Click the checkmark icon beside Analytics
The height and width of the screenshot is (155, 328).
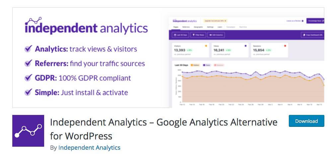(29, 49)
